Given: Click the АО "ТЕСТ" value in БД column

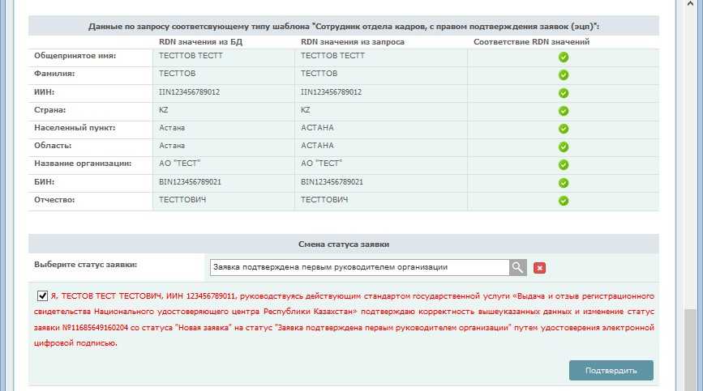Looking at the screenshot, I should click(179, 164).
